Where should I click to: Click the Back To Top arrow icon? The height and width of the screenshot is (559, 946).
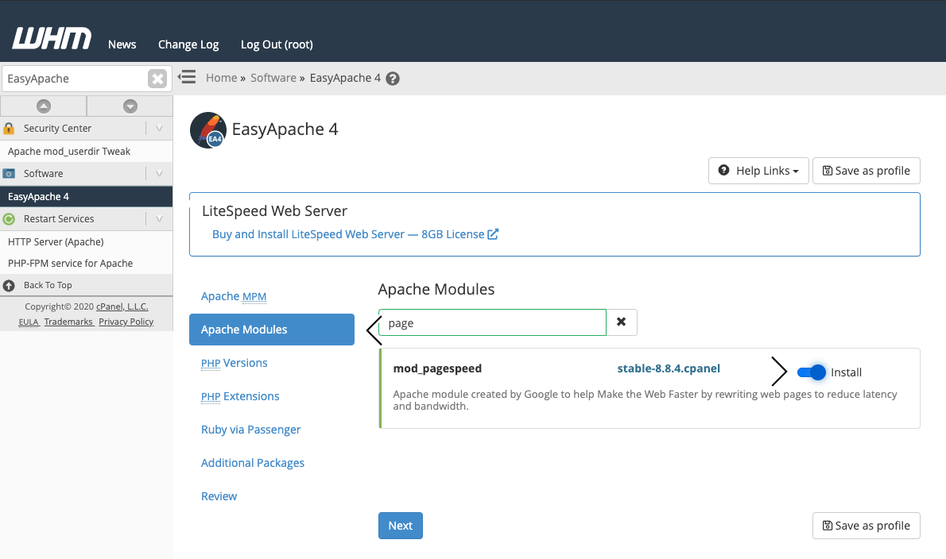point(9,286)
